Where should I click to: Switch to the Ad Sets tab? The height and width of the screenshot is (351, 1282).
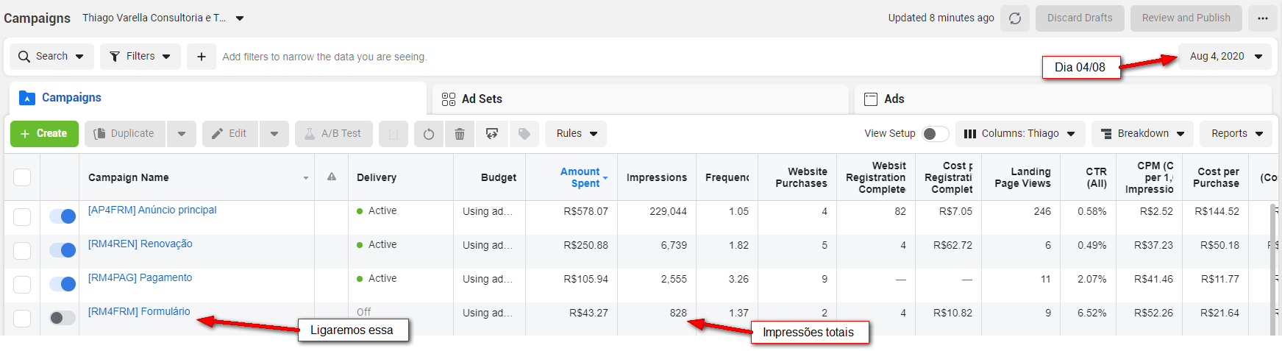tap(482, 99)
